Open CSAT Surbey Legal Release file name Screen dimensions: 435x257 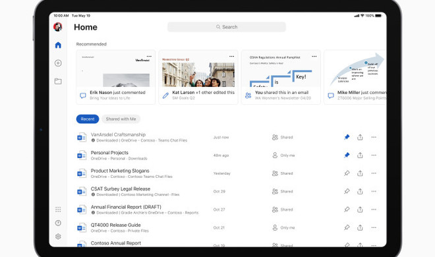121,189
